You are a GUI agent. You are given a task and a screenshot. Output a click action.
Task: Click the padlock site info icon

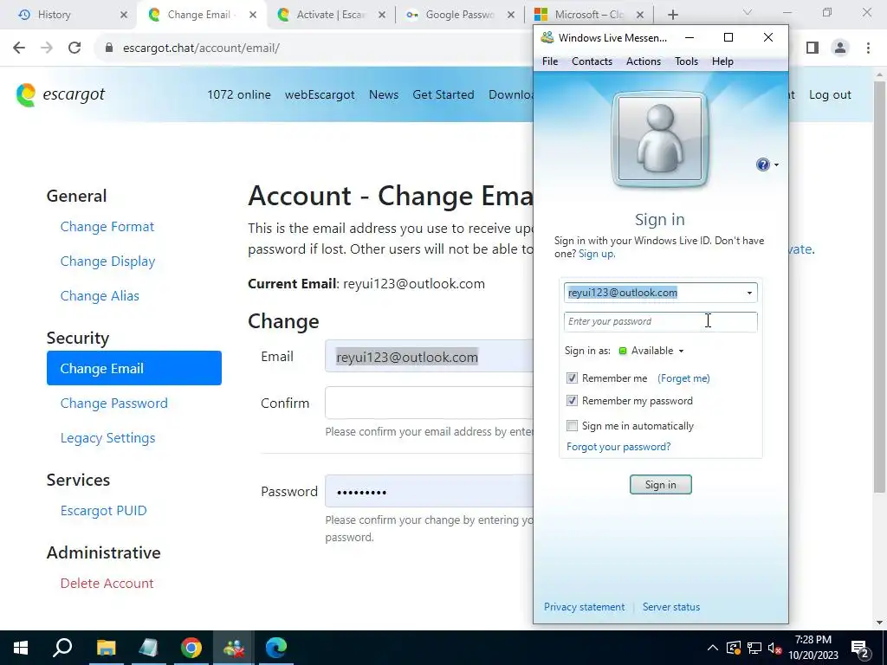[x=109, y=48]
